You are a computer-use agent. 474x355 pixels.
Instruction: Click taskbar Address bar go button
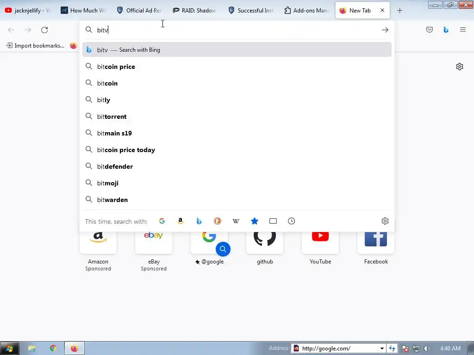pyautogui.click(x=392, y=349)
